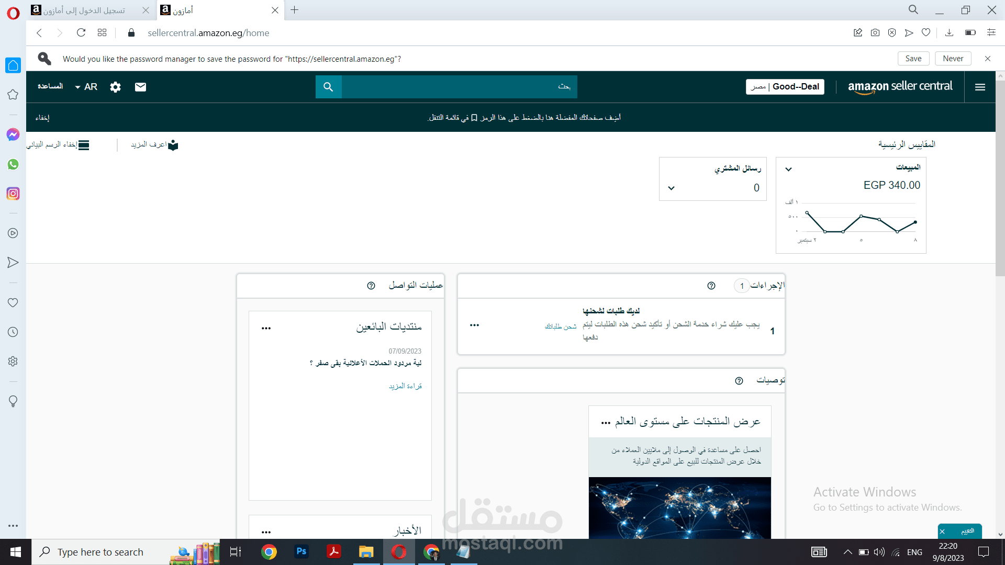Hide the bookmark hint banner
1005x565 pixels.
[42, 118]
